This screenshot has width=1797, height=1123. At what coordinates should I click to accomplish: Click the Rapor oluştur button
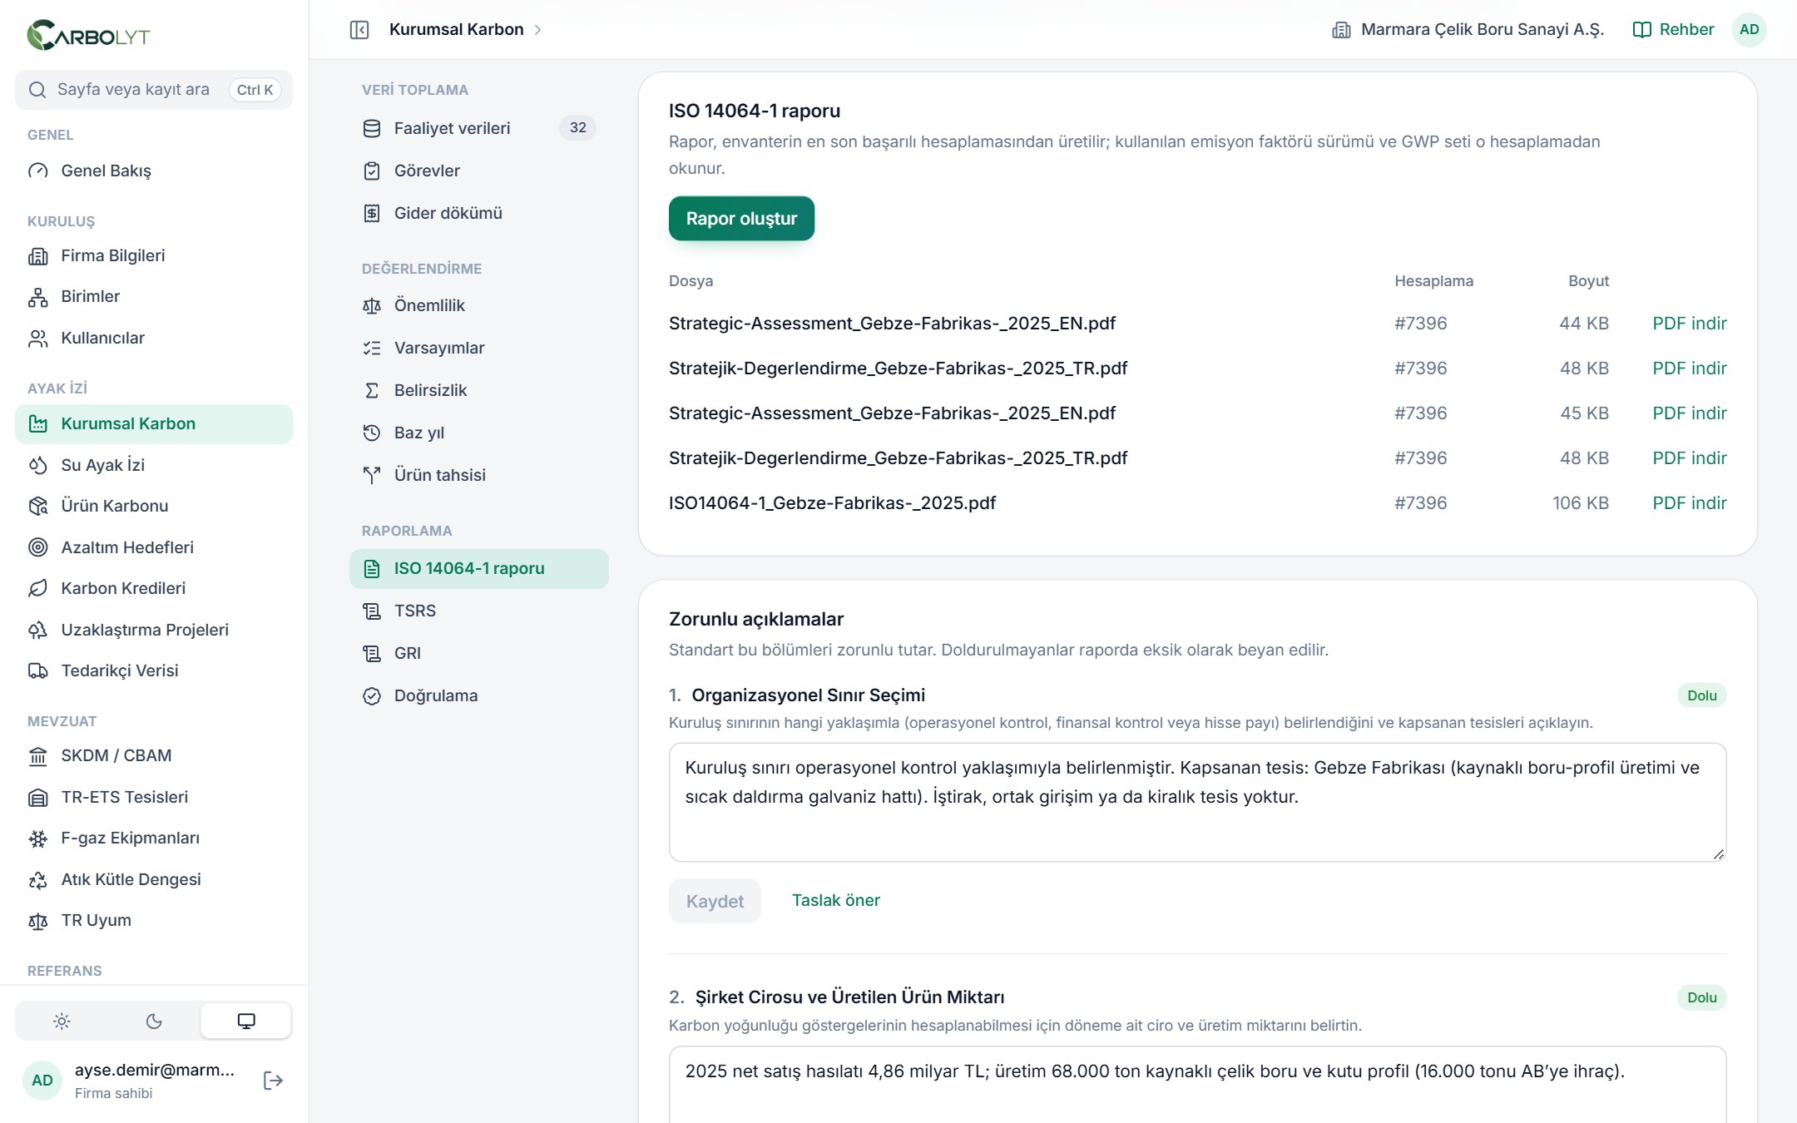click(741, 219)
